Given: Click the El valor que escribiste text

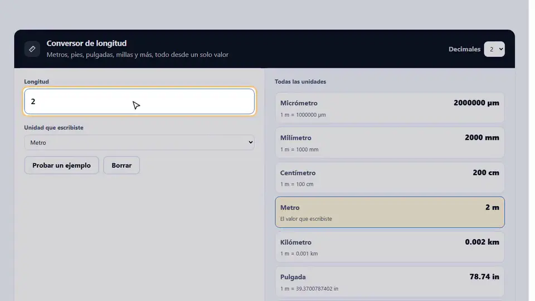Looking at the screenshot, I should [306, 219].
